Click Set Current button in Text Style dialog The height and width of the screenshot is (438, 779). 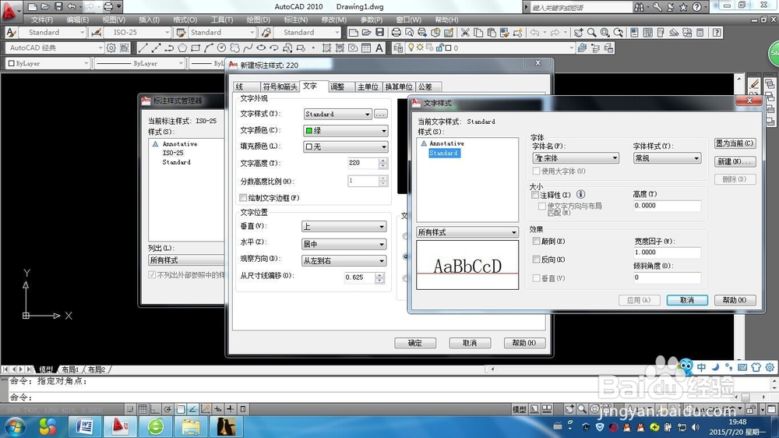pos(735,143)
